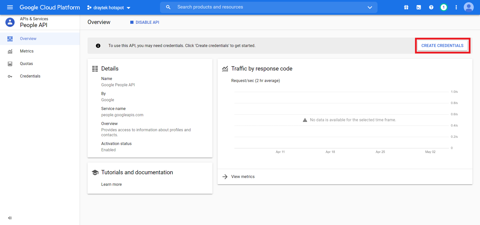Open the hamburger navigation menu
480x225 pixels.
[x=10, y=7]
